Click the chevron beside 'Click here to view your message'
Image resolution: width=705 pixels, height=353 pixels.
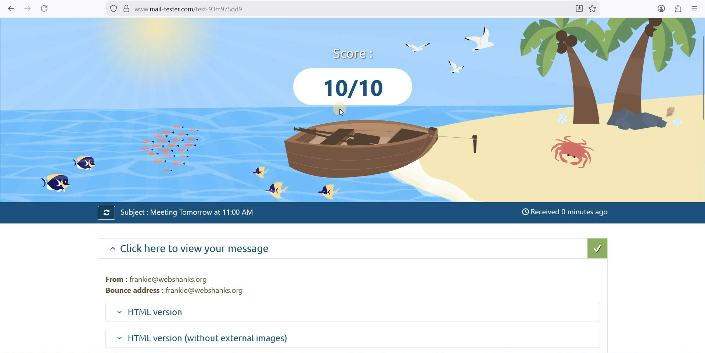(x=113, y=249)
